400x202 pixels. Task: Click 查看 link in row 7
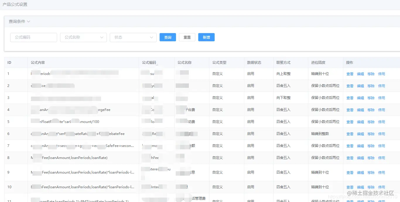(x=350, y=146)
